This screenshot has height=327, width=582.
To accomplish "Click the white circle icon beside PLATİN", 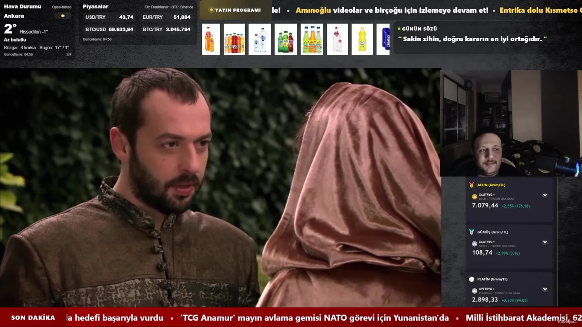I will pyautogui.click(x=472, y=279).
